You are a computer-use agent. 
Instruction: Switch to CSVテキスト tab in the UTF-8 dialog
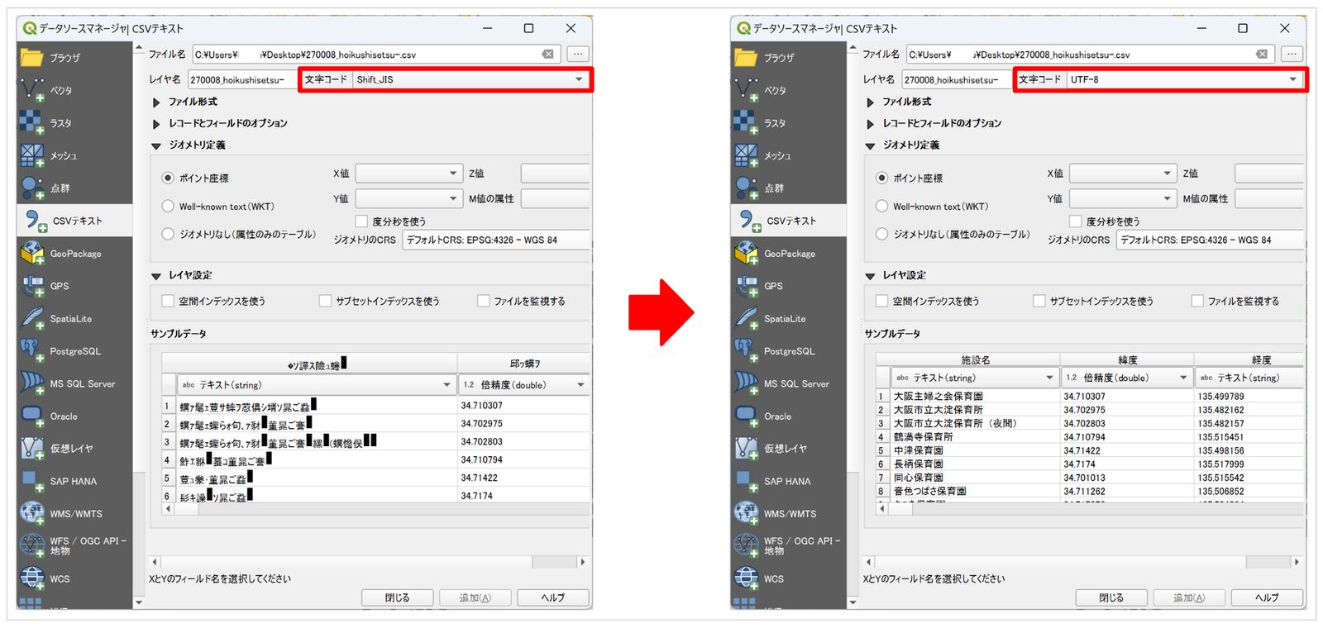point(788,221)
